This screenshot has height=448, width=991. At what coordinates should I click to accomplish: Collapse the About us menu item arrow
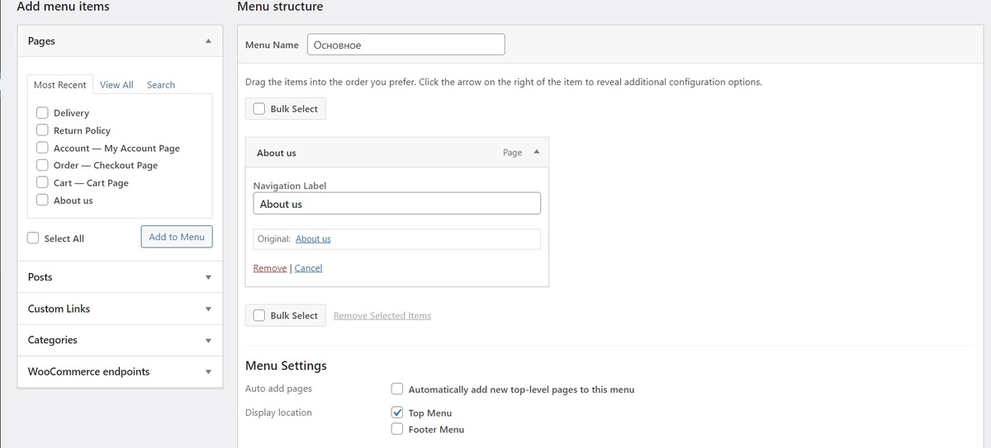(x=536, y=152)
